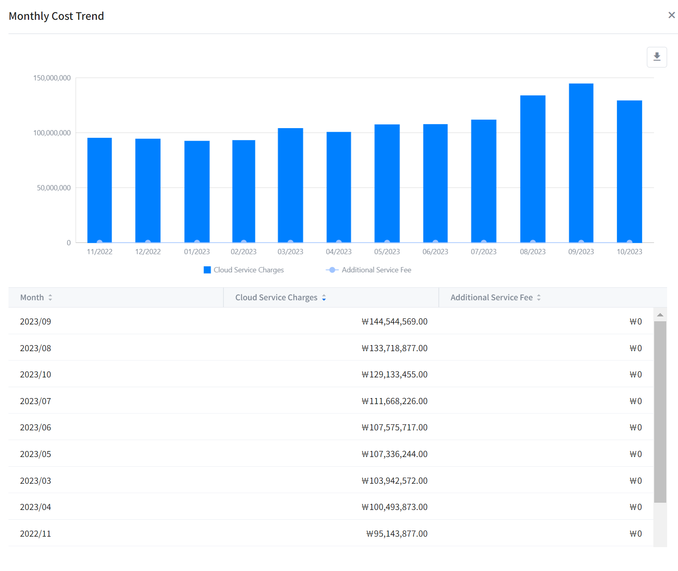Close the Monthly Cost Trend dialog
Viewport: 678px width, 571px height.
click(671, 15)
